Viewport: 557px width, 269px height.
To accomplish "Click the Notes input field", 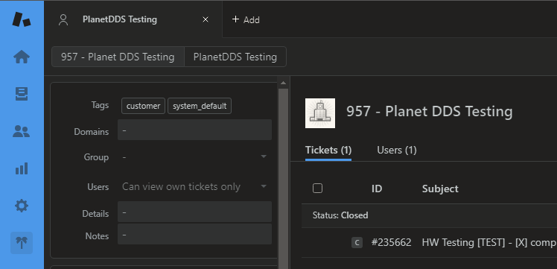I will [194, 234].
